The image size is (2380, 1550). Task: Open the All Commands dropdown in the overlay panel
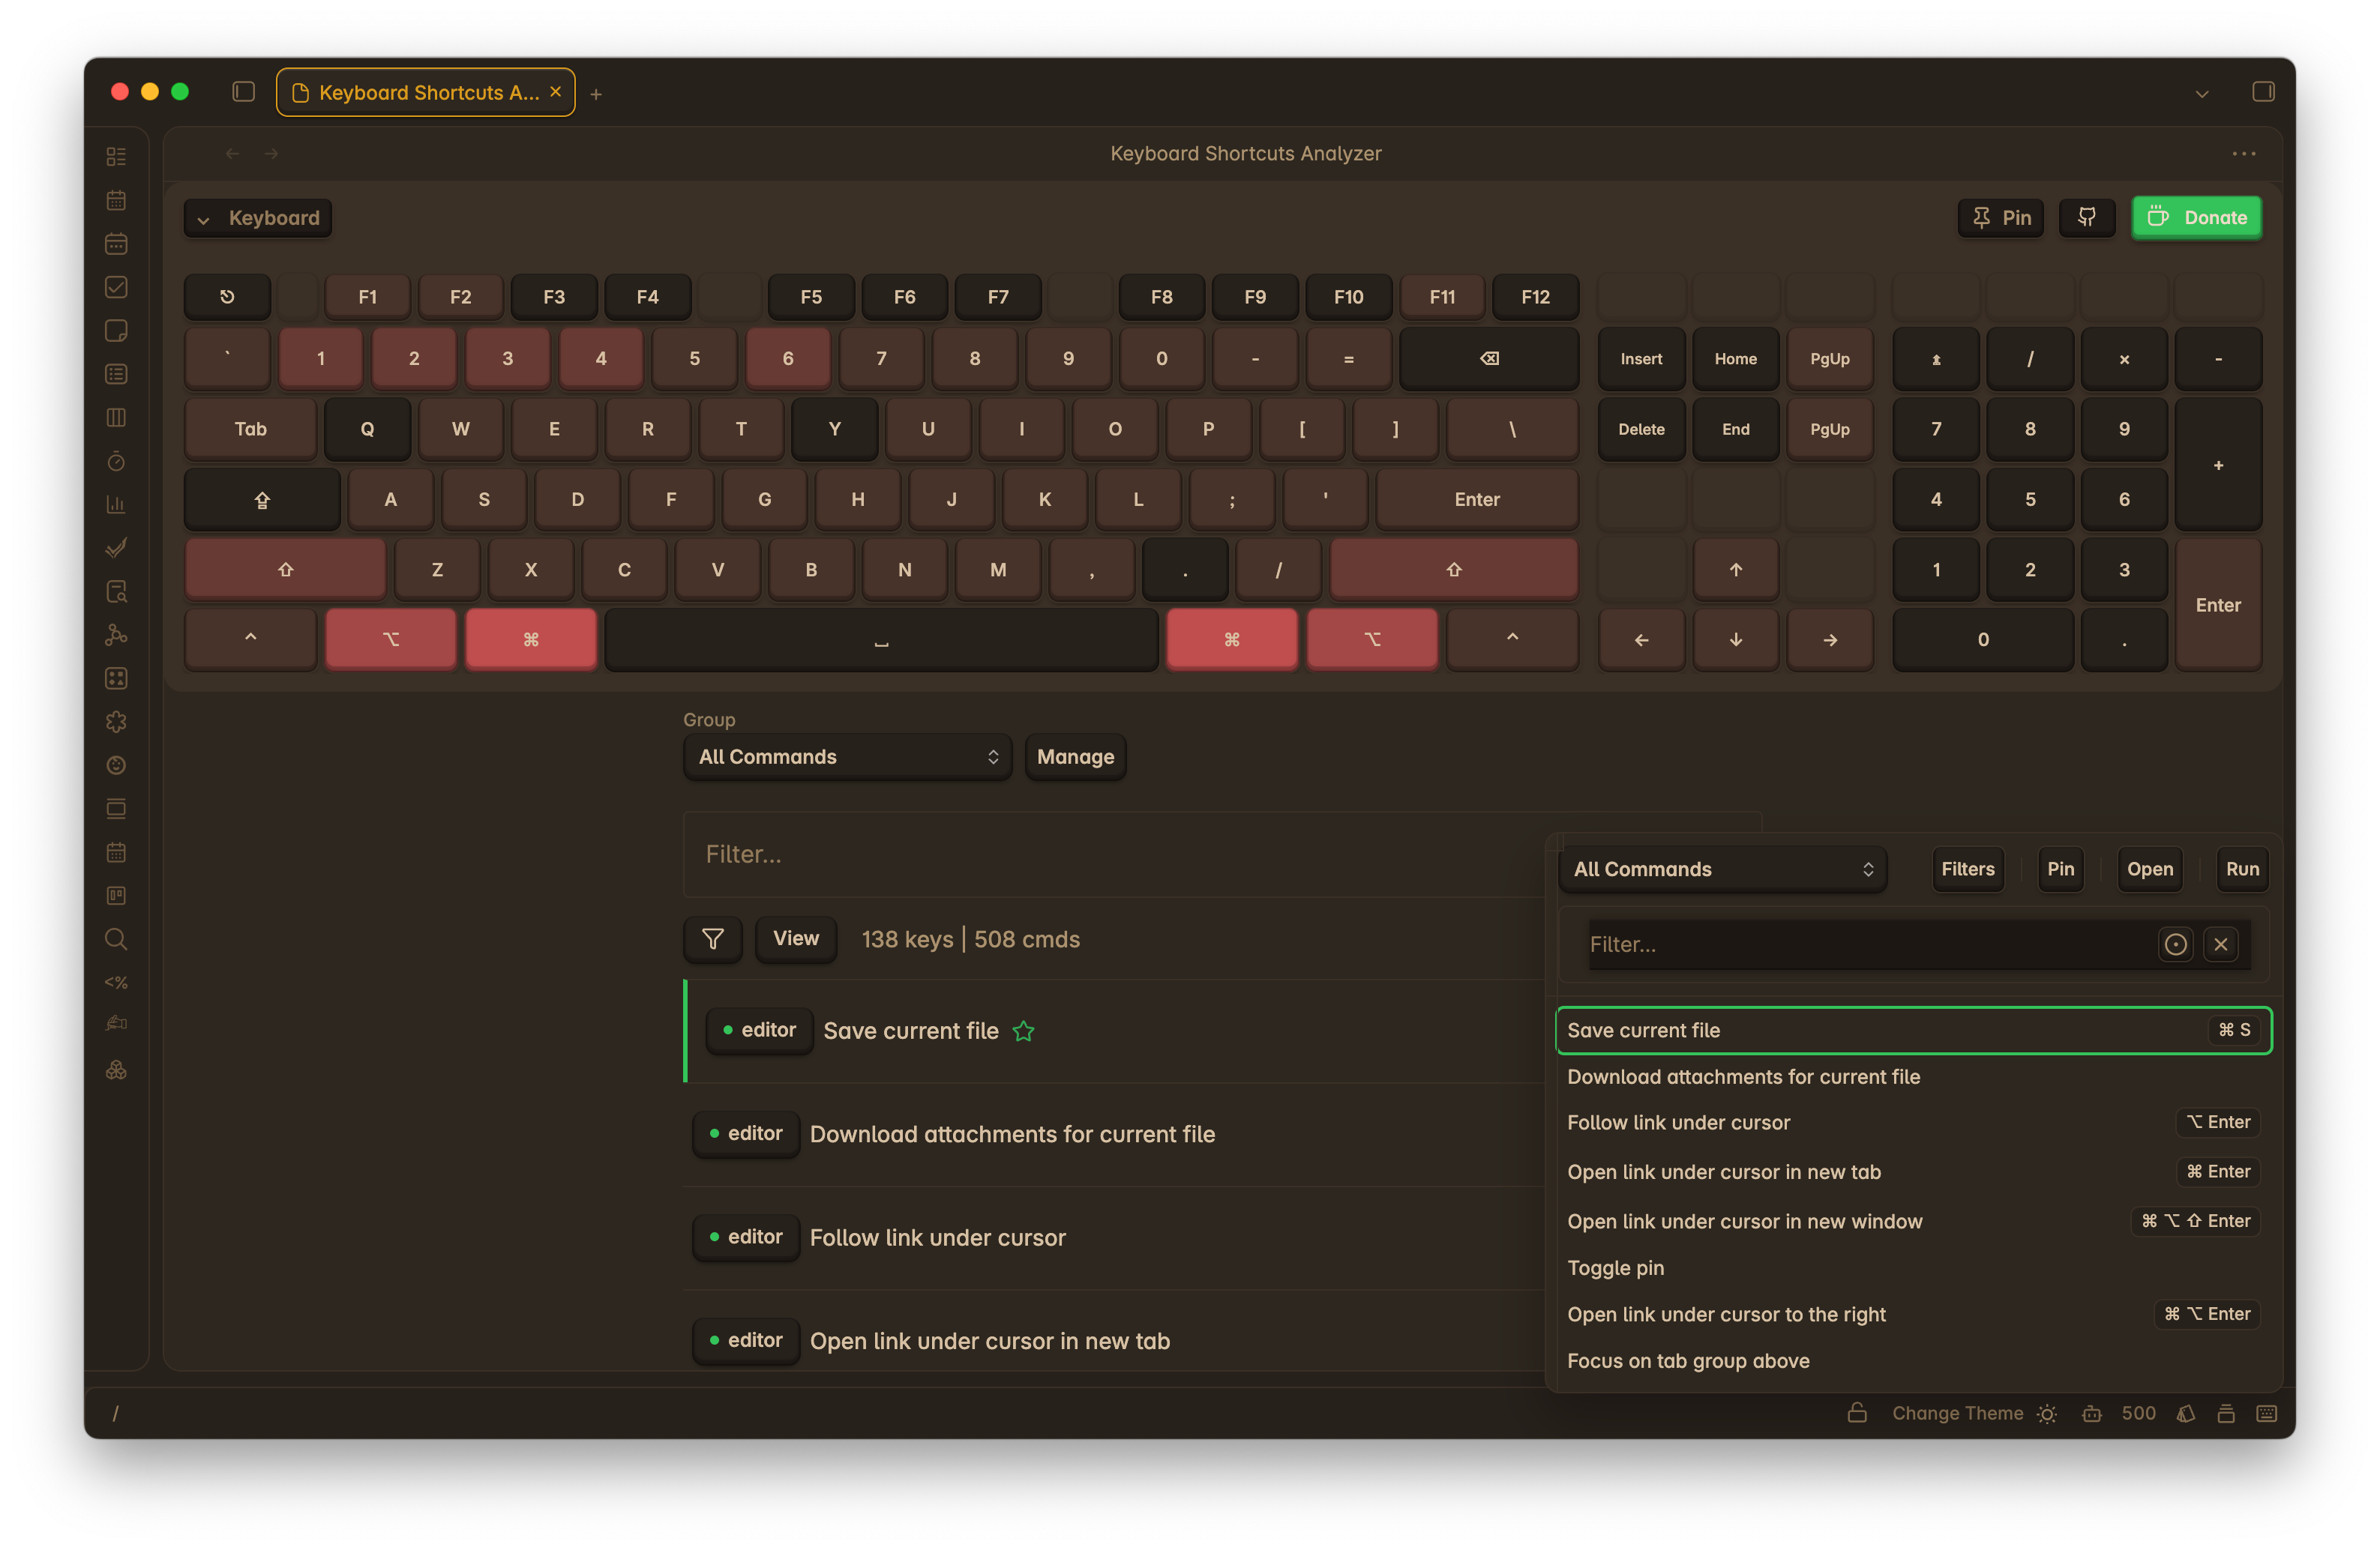1722,869
